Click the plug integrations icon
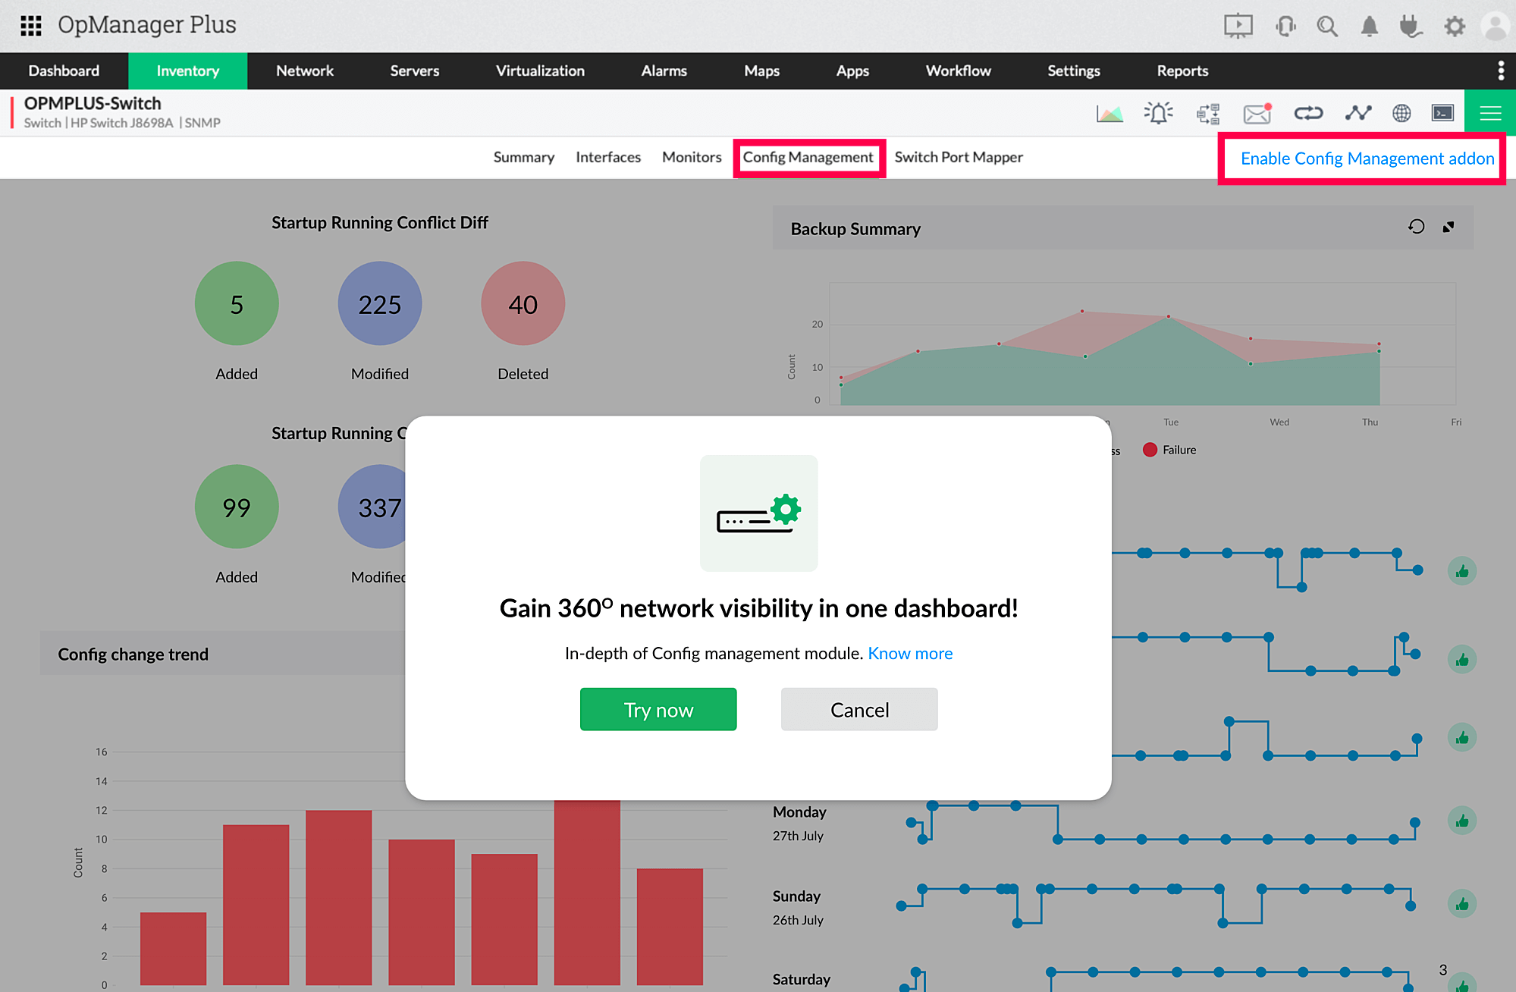This screenshot has height=992, width=1516. click(x=1411, y=27)
